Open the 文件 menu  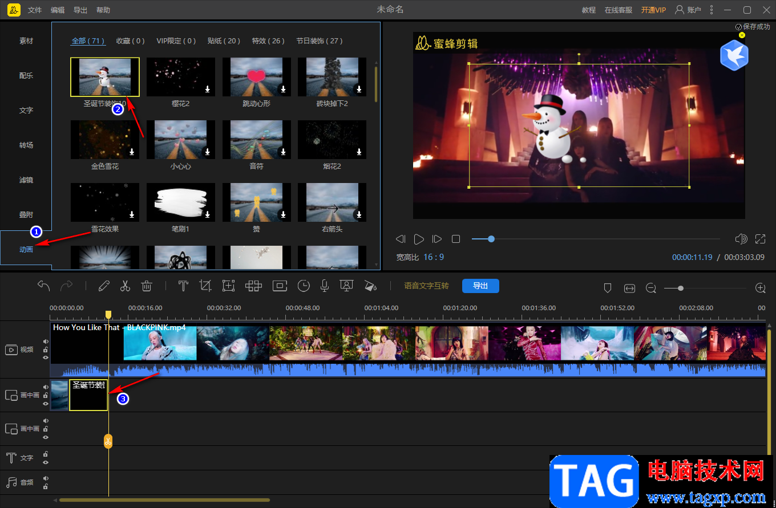click(35, 10)
